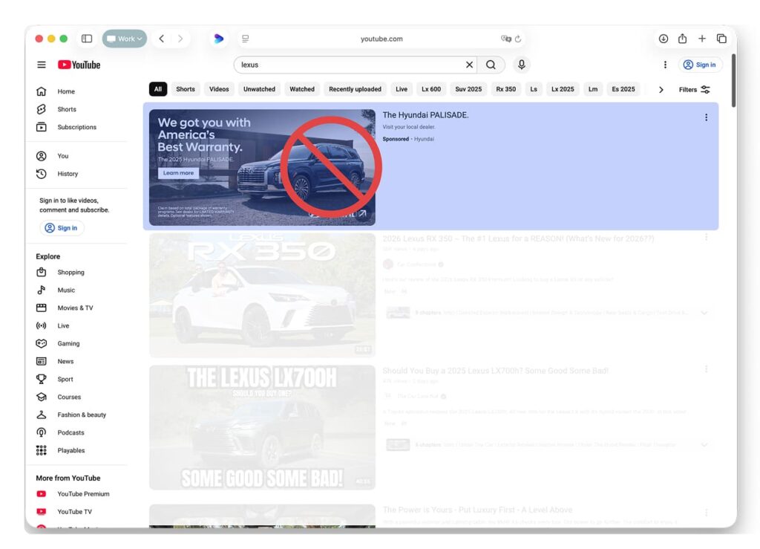Open Podcasts from the Explore list

tap(70, 432)
